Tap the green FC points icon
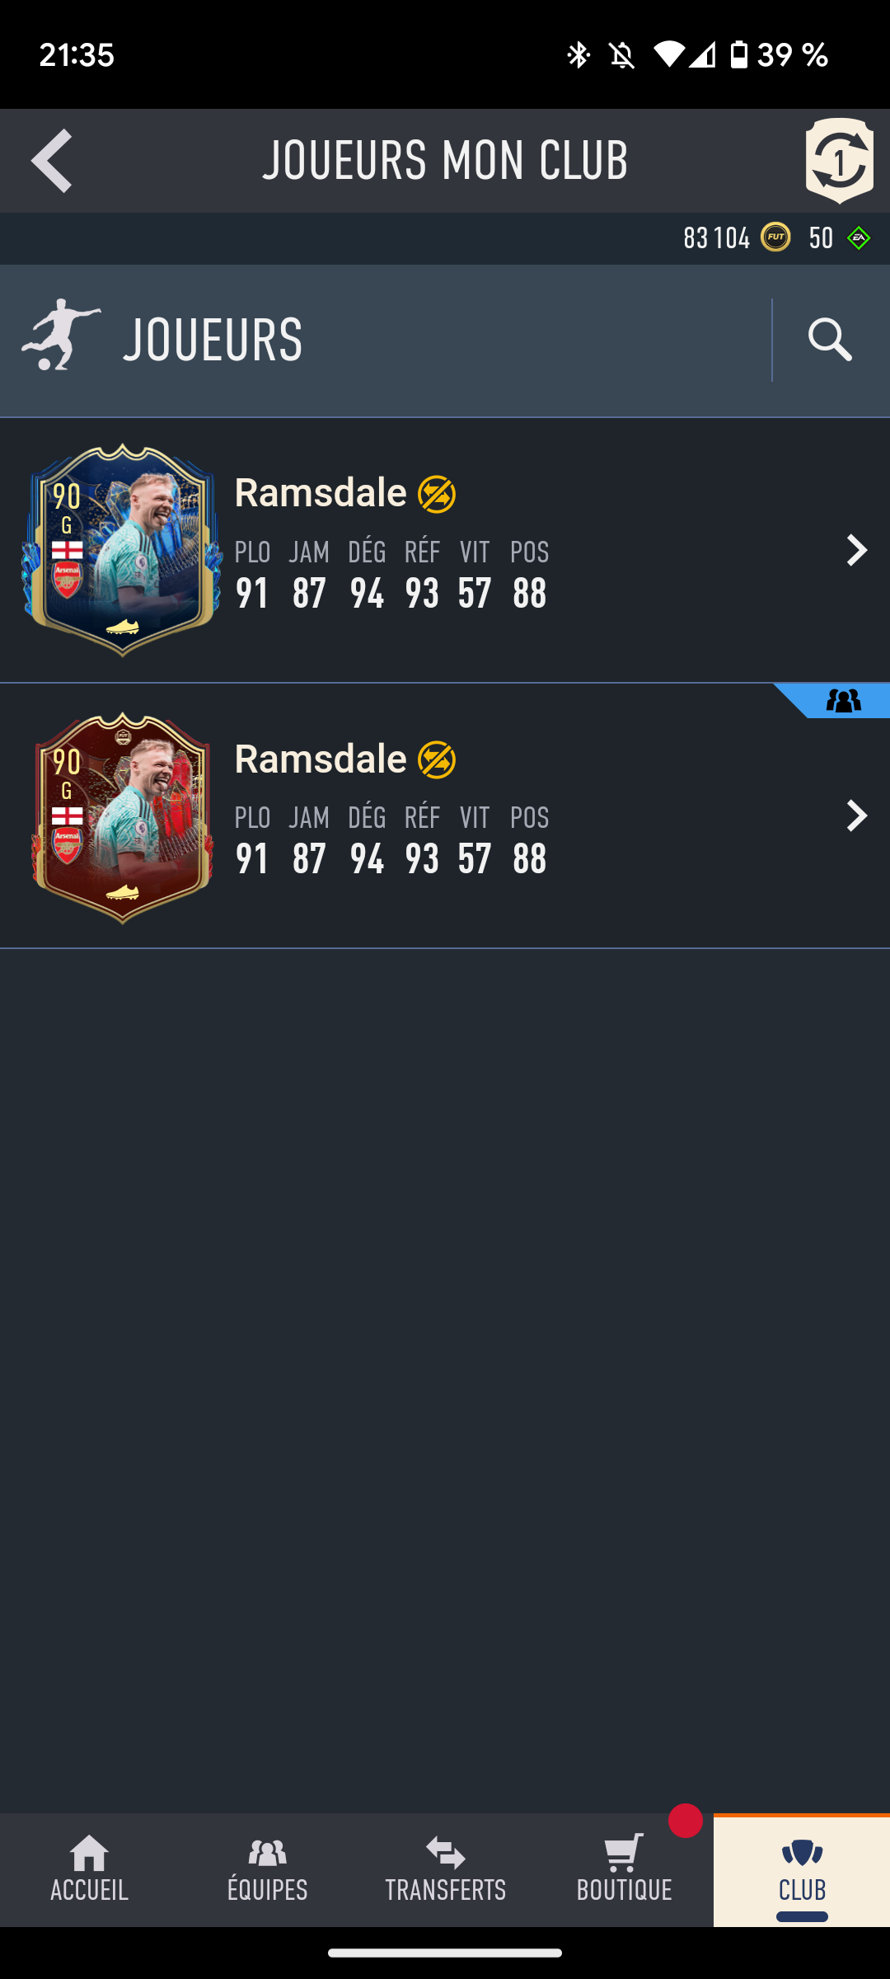The image size is (890, 1979). pos(859,238)
